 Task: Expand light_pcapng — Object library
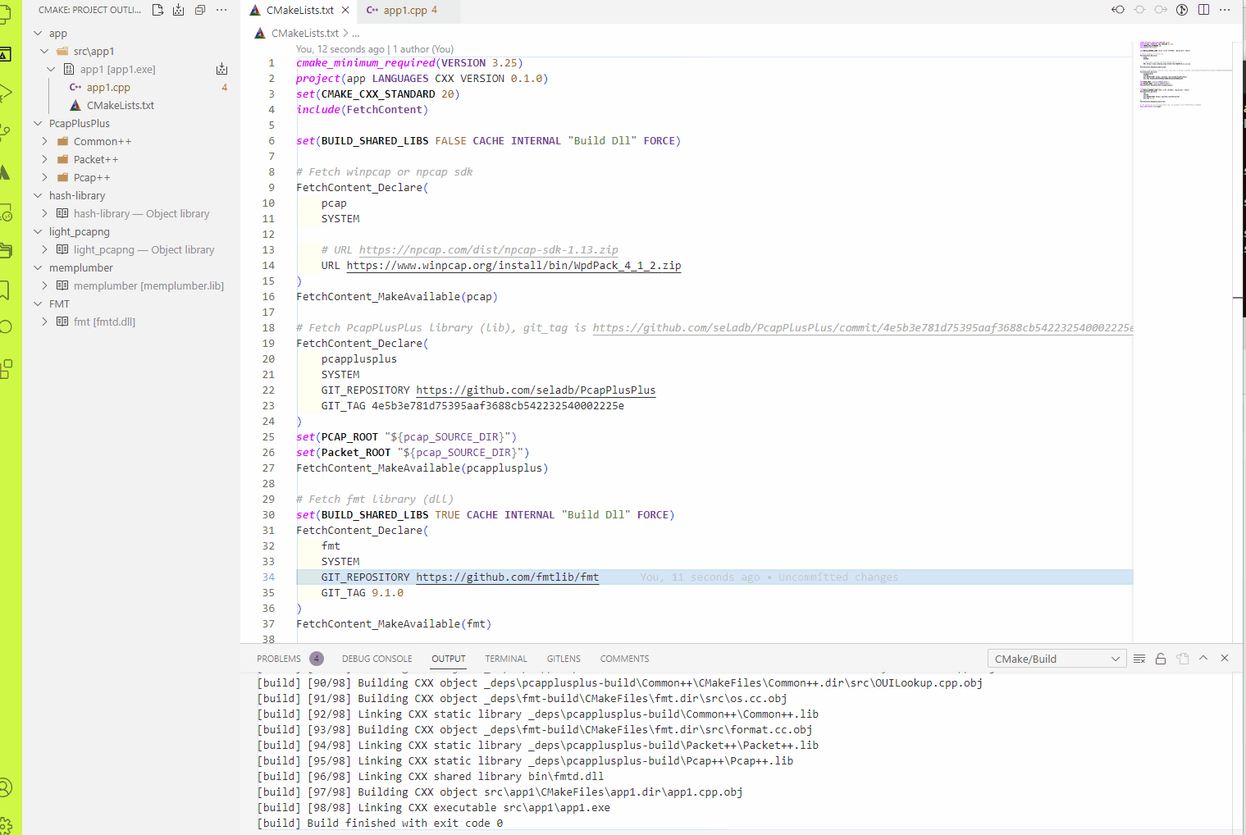click(44, 249)
